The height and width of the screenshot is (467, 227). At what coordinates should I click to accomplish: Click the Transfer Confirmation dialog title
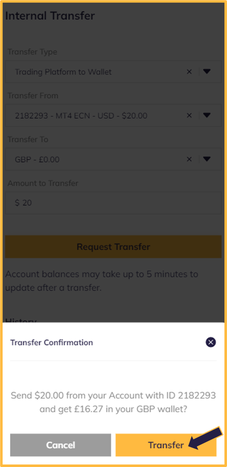point(52,342)
